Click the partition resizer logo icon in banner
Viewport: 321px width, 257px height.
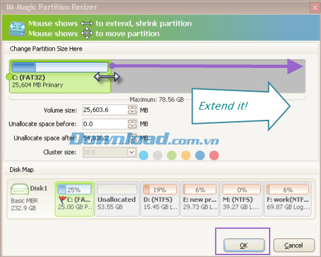(x=17, y=29)
